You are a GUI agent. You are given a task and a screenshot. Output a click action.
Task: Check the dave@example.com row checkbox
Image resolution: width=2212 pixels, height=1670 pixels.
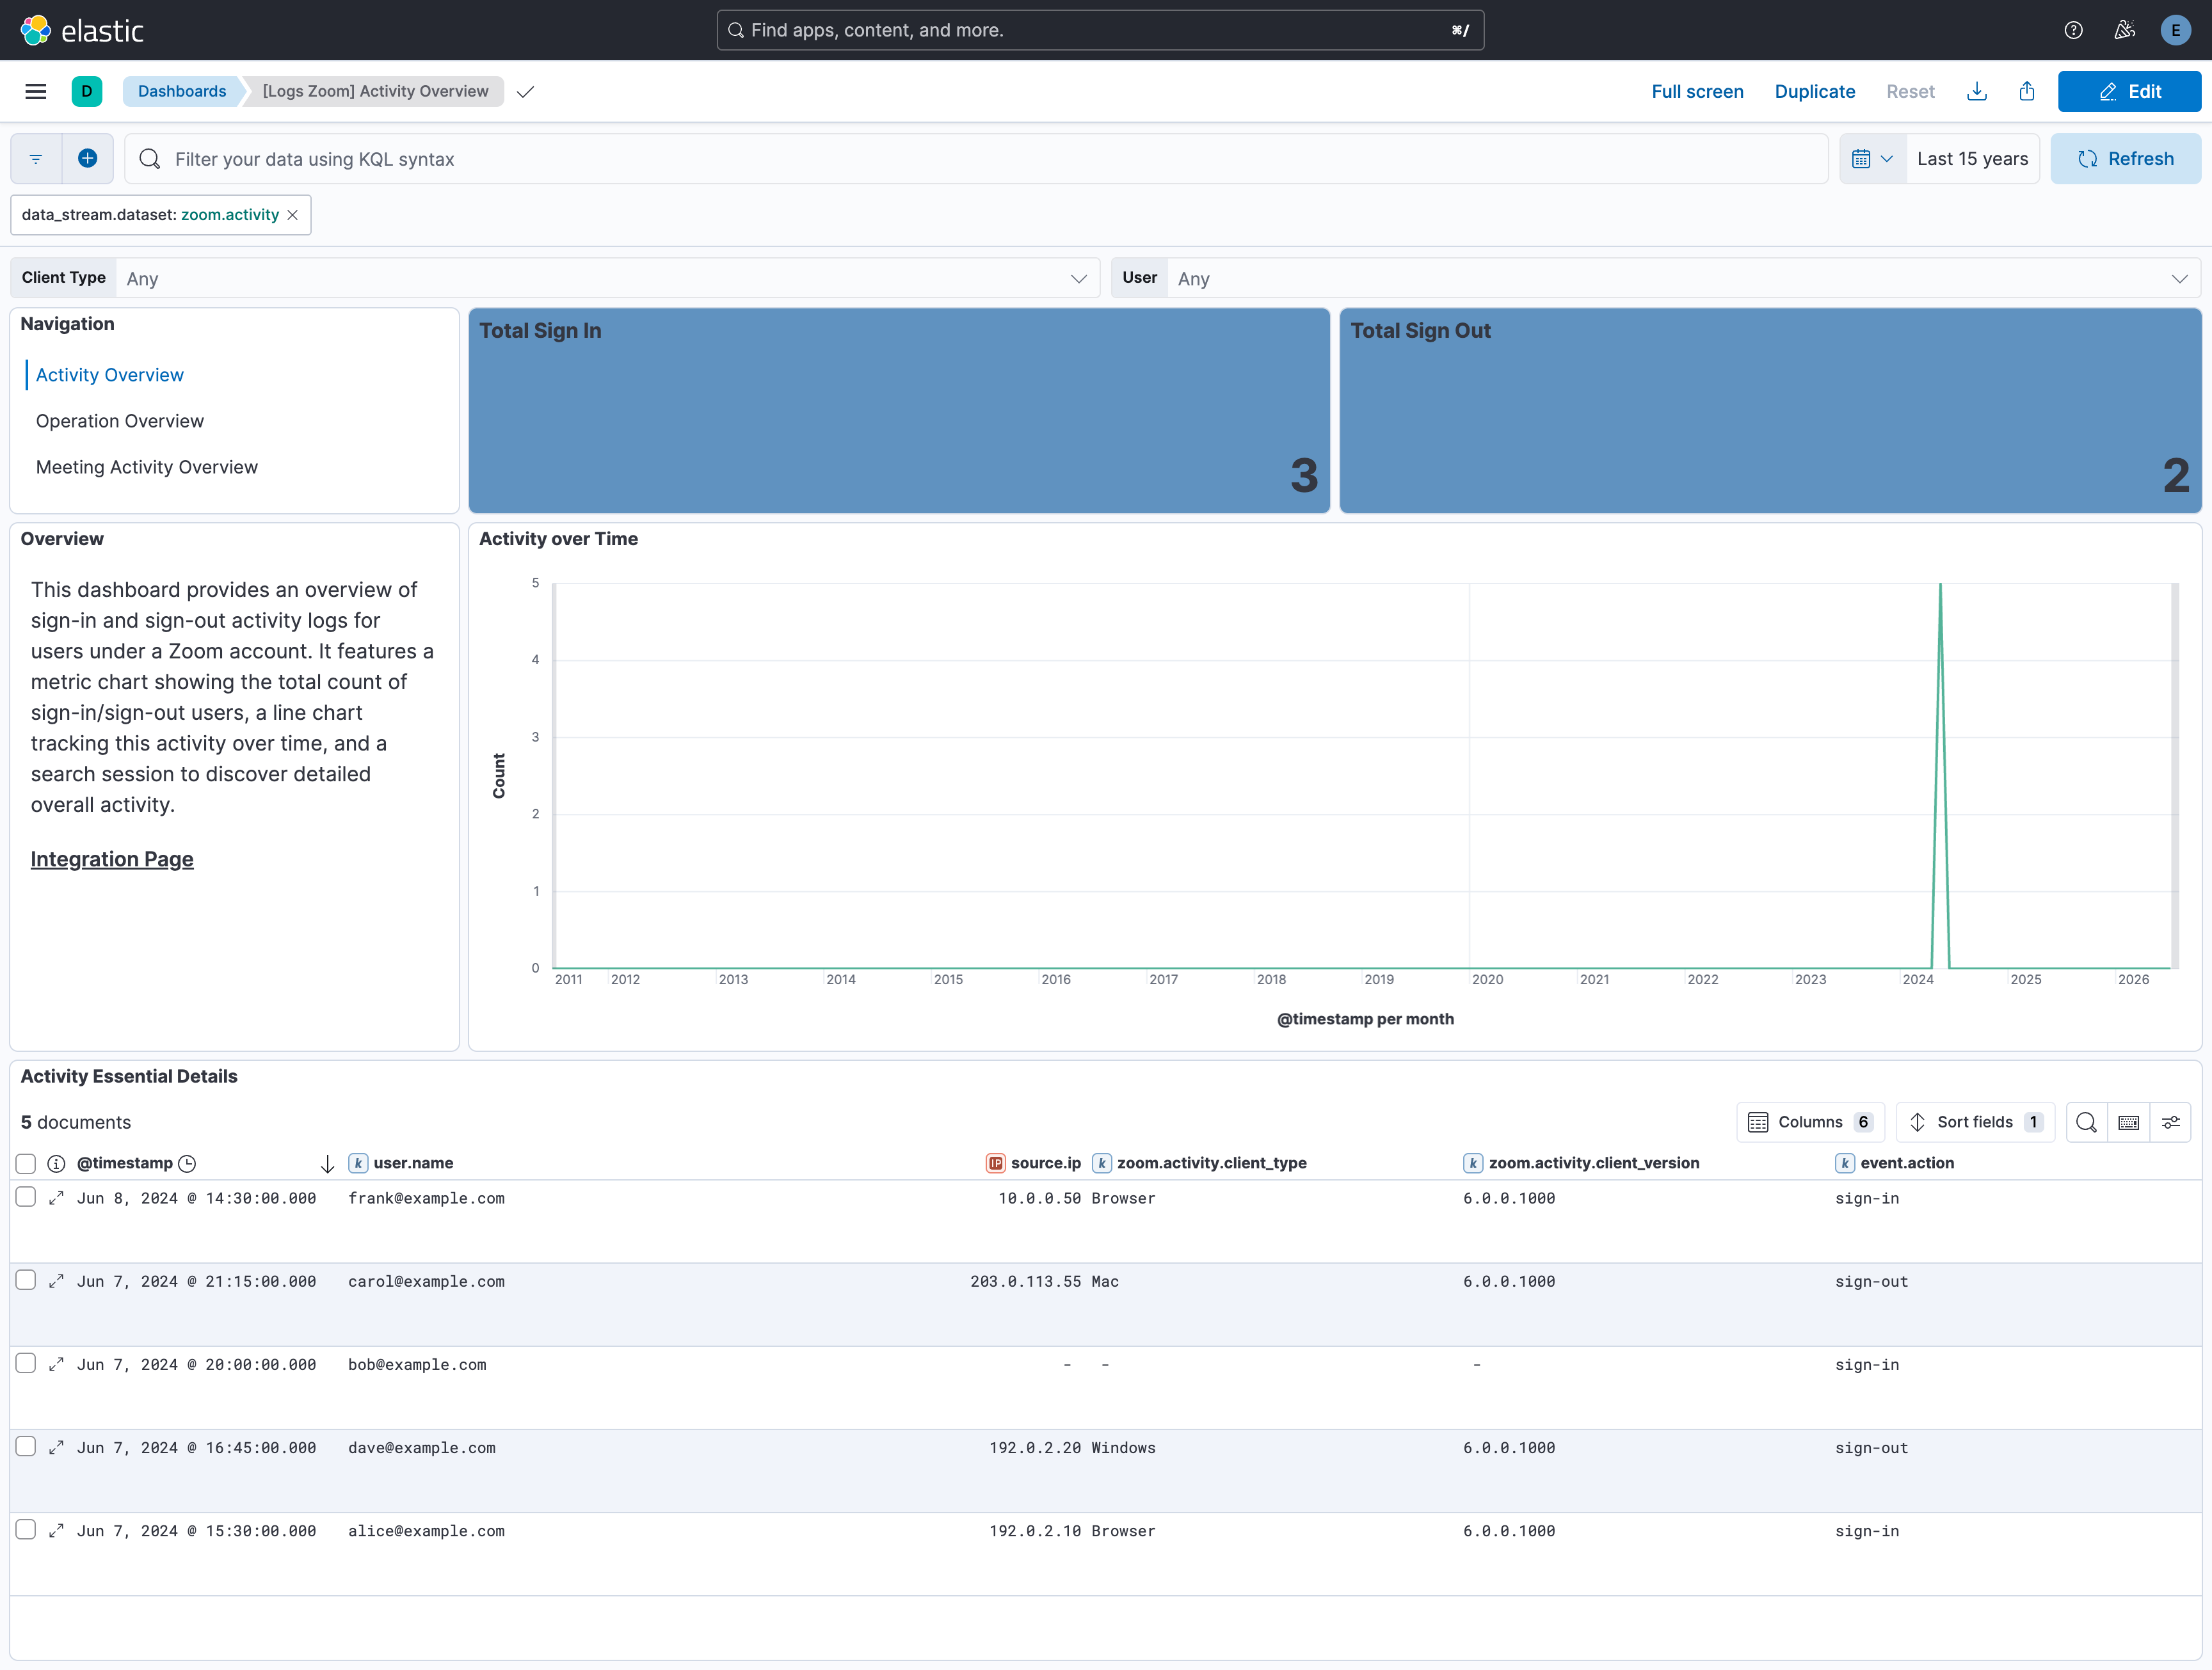pyautogui.click(x=26, y=1446)
